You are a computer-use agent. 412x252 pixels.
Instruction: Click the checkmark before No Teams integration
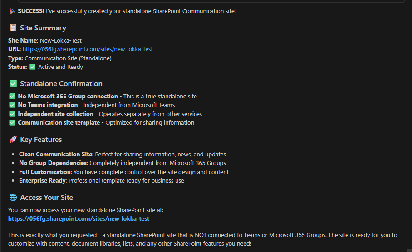pyautogui.click(x=12, y=105)
